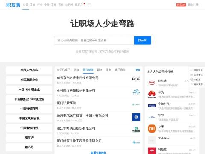Open 通用电气医疗投资（中国）有限公司 link
The width and height of the screenshot is (205, 154).
click(82, 115)
